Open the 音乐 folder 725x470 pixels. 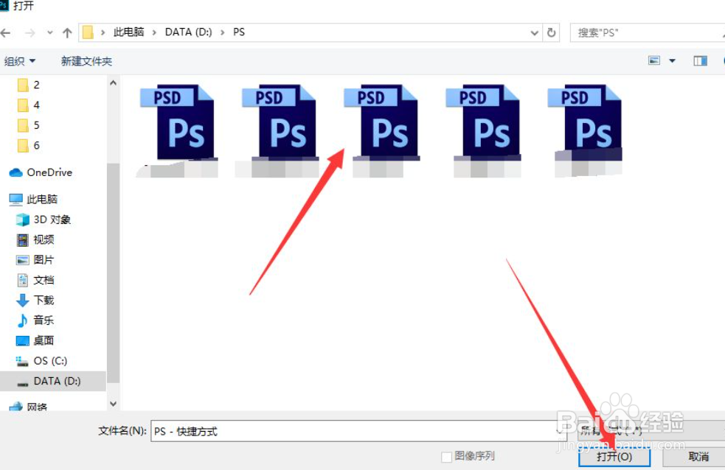(x=35, y=320)
